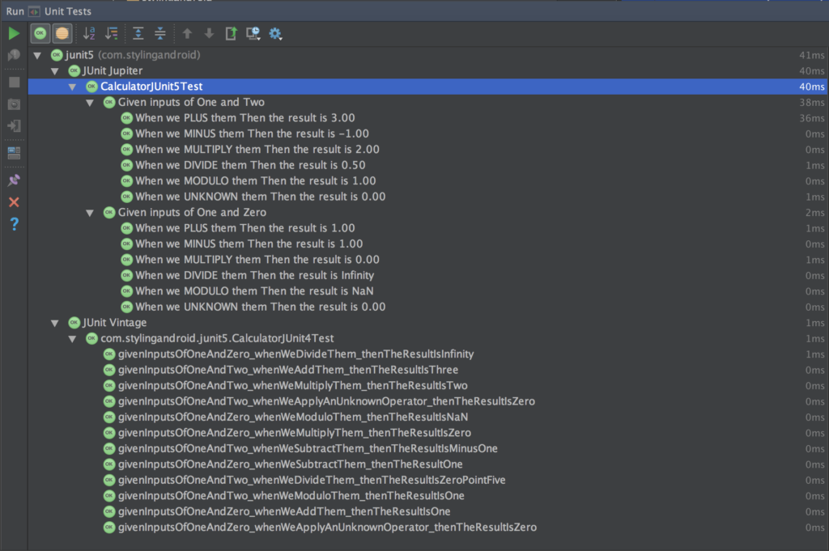Collapse the JUnit Vintage node
The width and height of the screenshot is (829, 551).
(55, 322)
